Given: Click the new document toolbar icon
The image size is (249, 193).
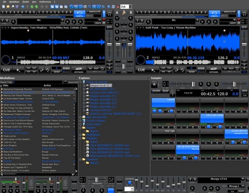Looking at the screenshot, I should (3, 7).
